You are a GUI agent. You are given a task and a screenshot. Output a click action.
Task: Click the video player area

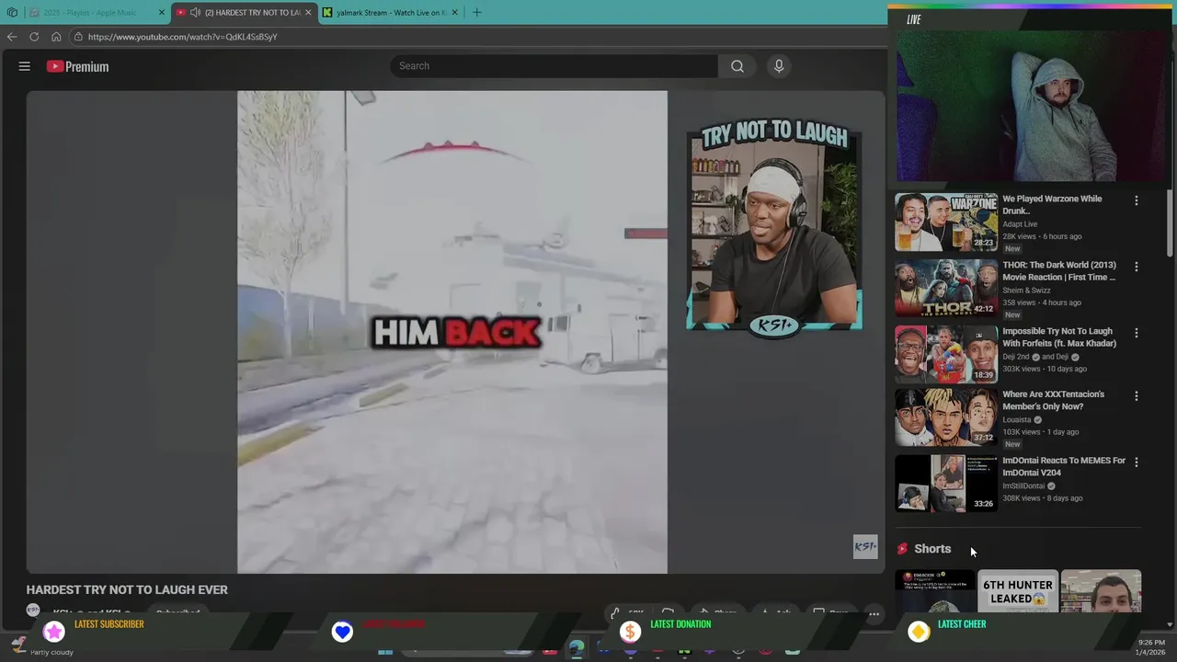455,332
